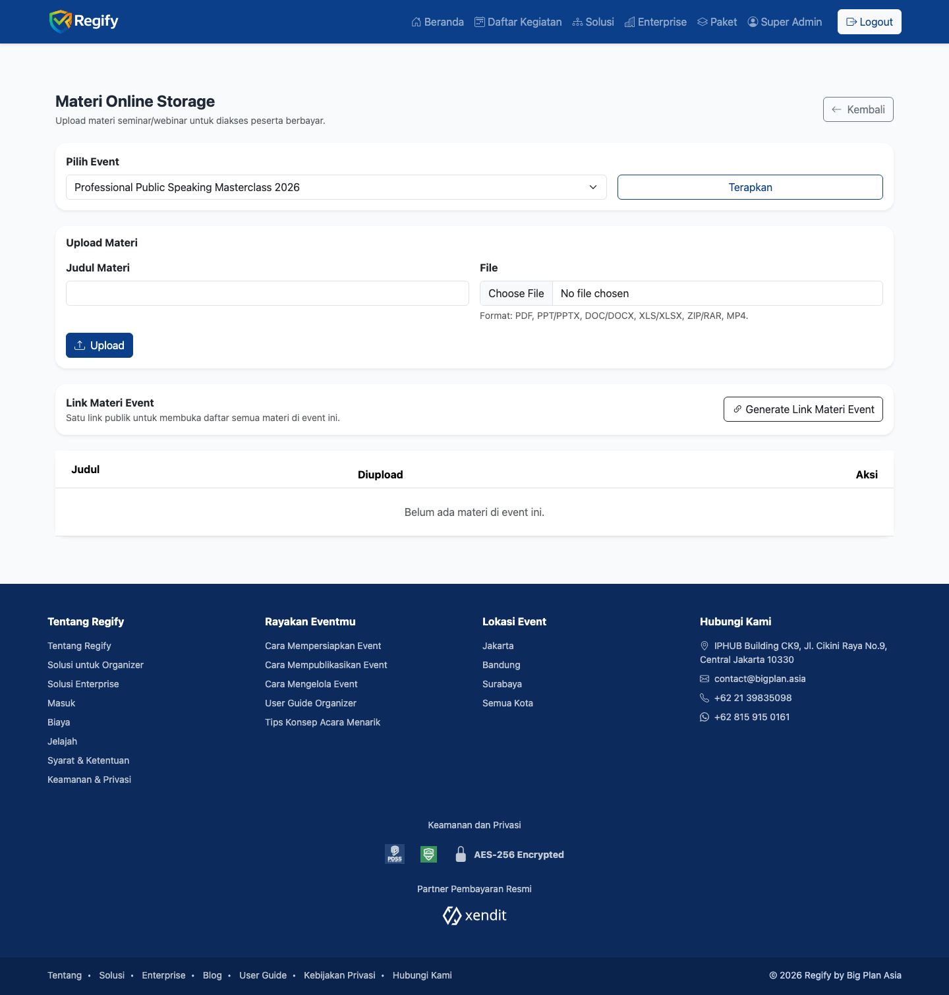Click the Paket layers icon

point(703,22)
